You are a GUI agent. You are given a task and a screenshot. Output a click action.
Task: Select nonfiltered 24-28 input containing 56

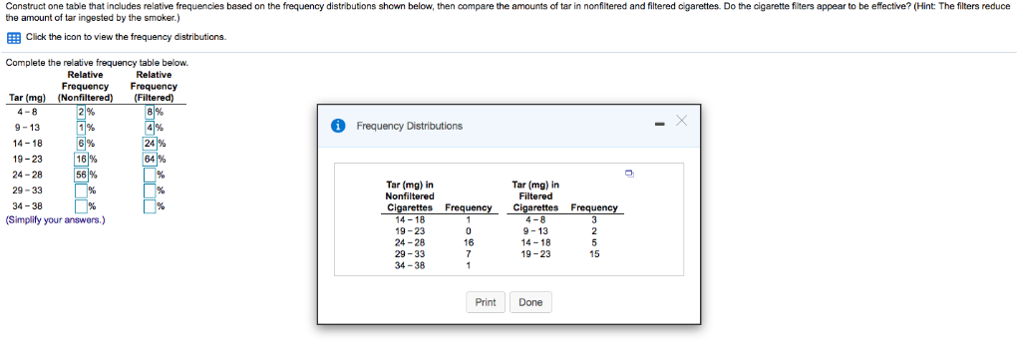82,175
